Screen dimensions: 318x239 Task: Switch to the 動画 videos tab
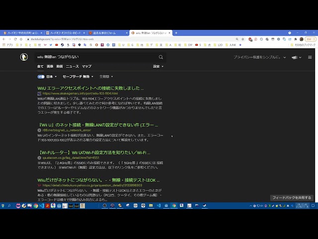point(60,66)
